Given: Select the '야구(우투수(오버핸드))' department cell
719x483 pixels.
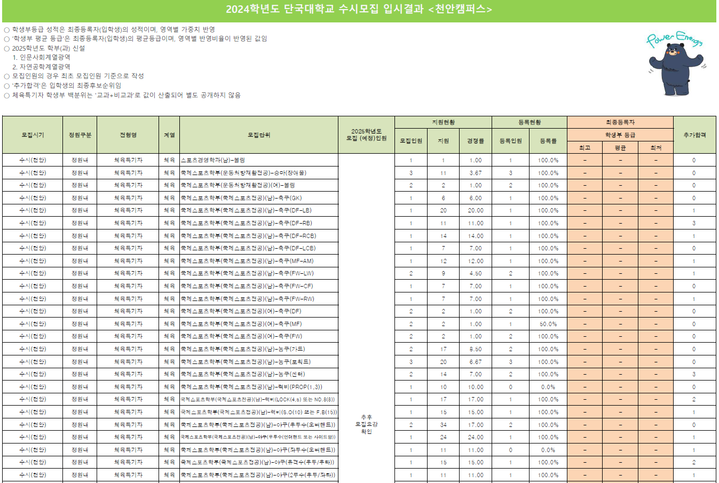Looking at the screenshot, I should click(259, 425).
